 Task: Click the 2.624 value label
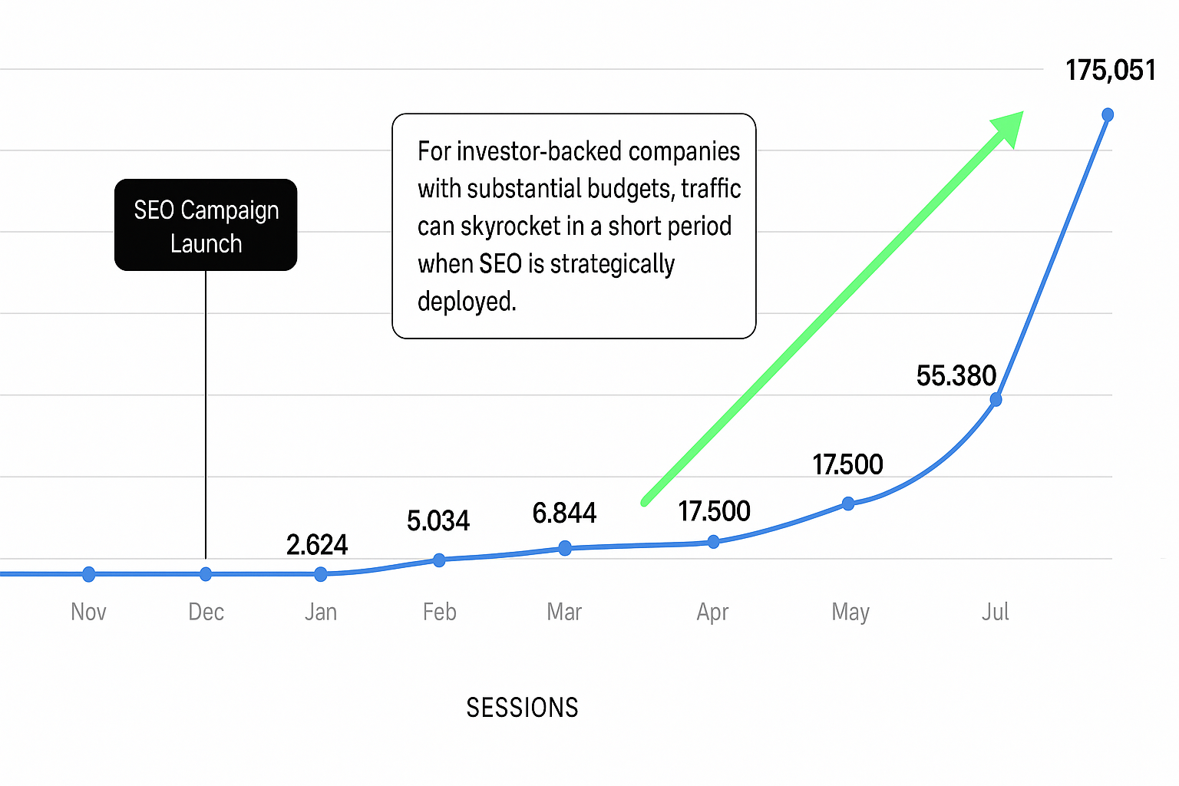click(x=317, y=545)
